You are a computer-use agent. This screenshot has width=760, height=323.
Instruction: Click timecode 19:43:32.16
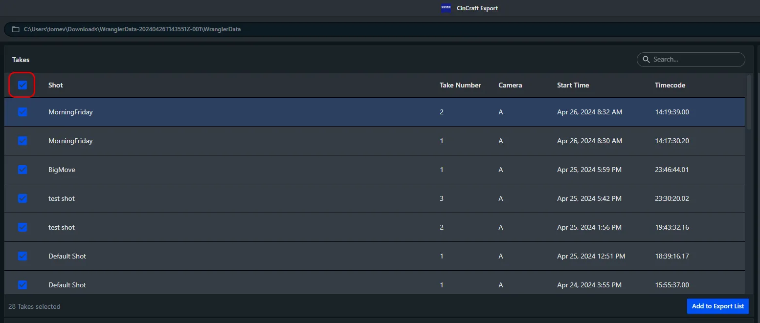[672, 227]
